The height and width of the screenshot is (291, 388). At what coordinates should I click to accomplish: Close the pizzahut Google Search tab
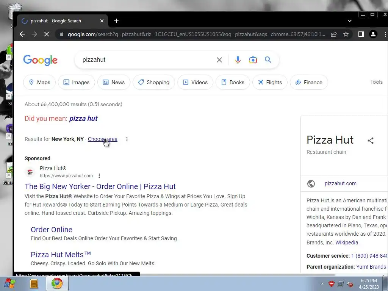coord(102,21)
